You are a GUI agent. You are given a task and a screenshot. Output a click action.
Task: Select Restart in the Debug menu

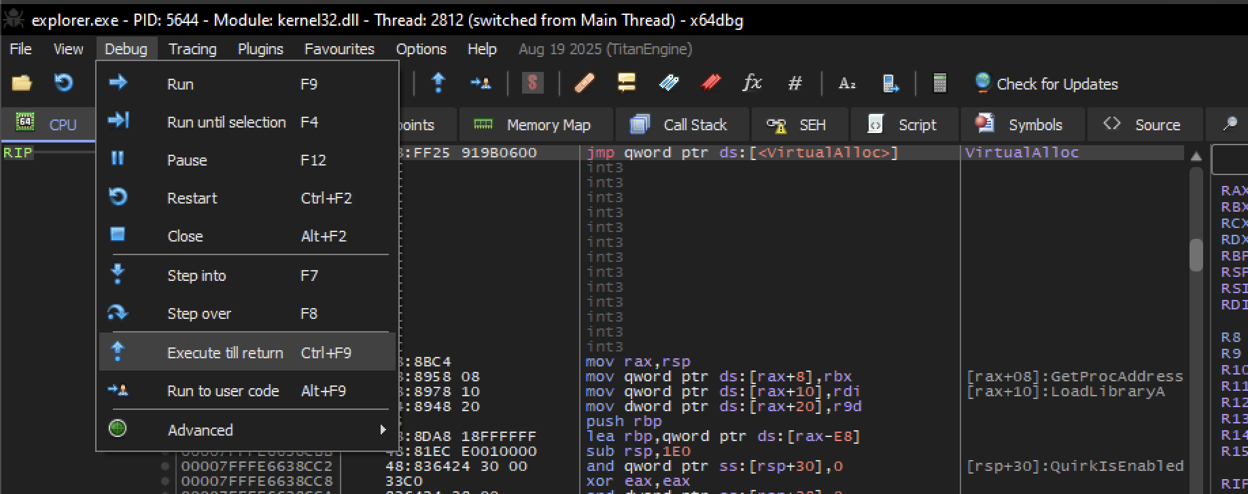[x=247, y=198]
